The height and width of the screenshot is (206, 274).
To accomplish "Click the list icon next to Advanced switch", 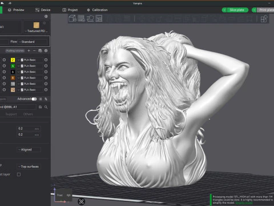I will 40,99.
